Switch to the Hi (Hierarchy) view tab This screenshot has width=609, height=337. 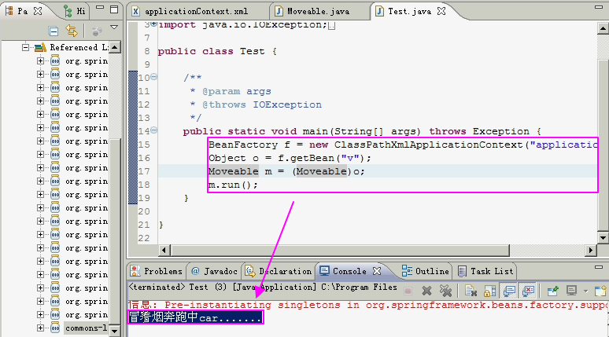[75, 11]
